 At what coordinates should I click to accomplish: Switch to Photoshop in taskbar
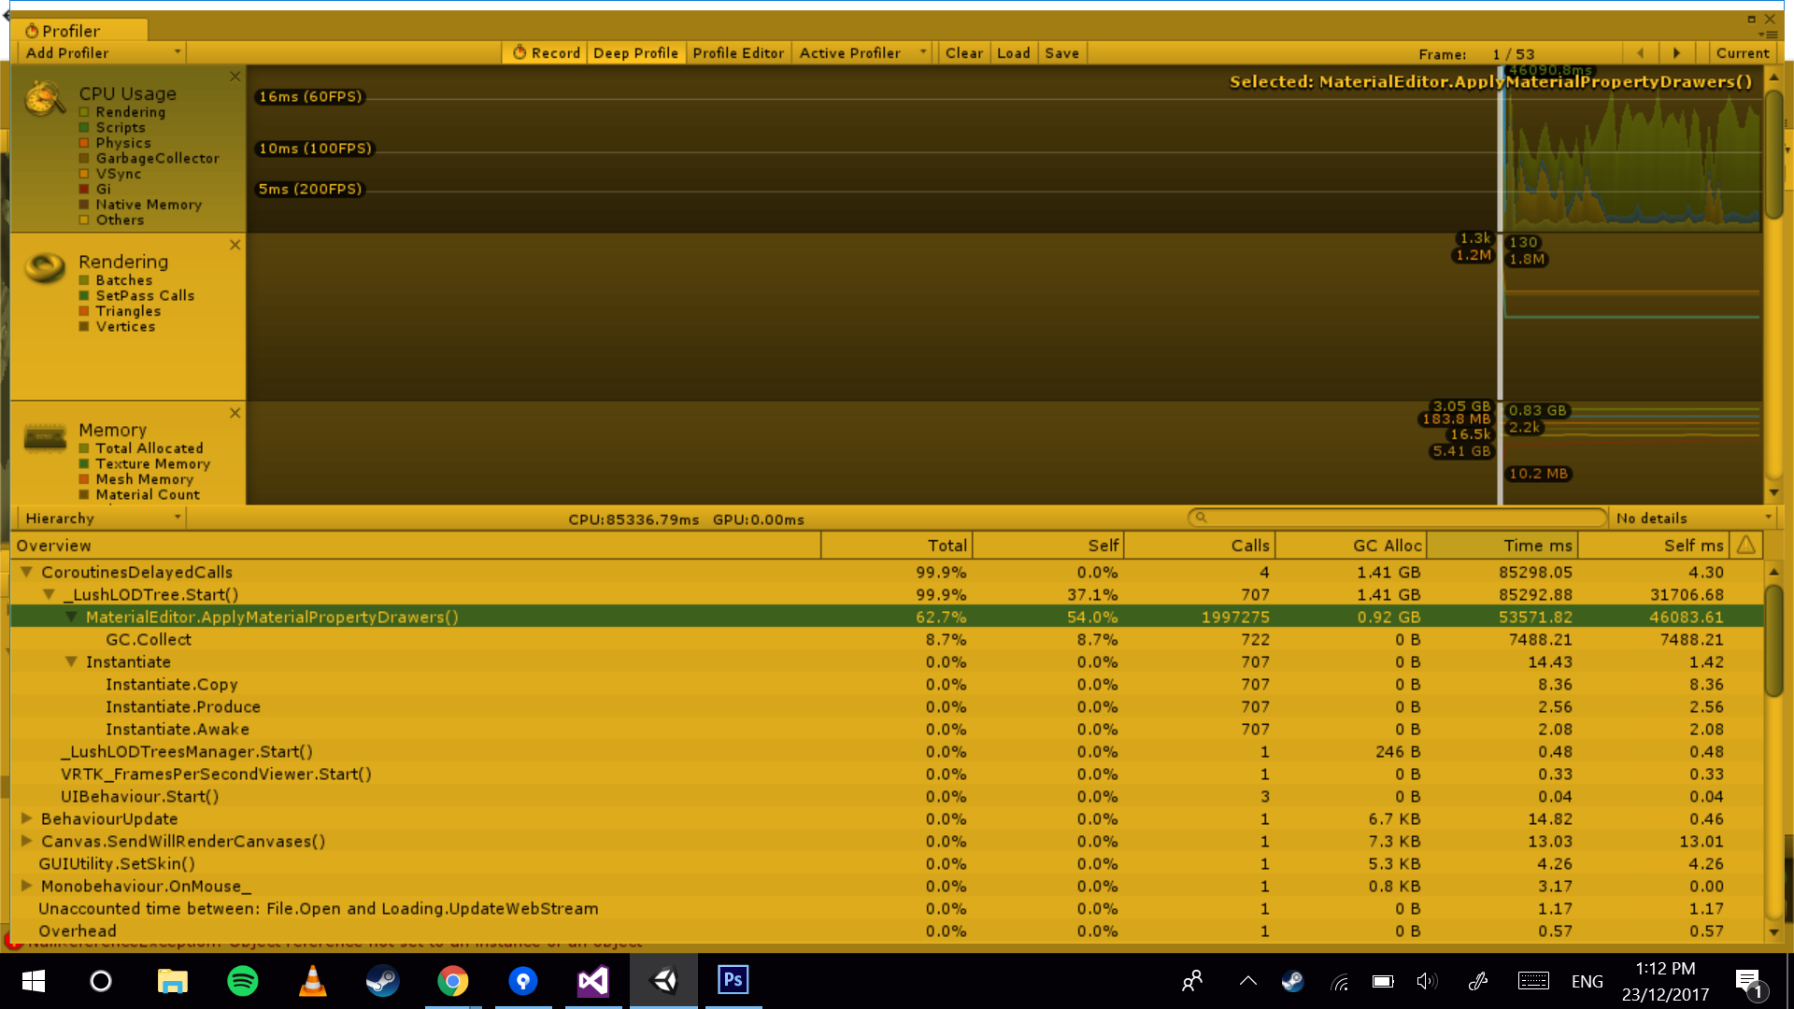733,981
